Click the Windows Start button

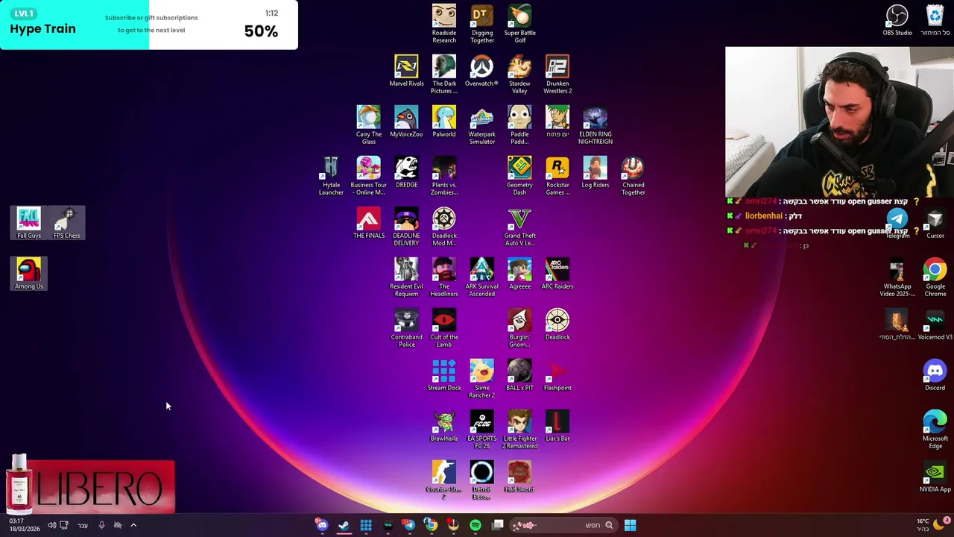[x=630, y=525]
